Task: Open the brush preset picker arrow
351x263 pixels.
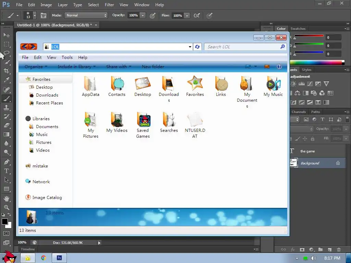Action: (x=35, y=15)
